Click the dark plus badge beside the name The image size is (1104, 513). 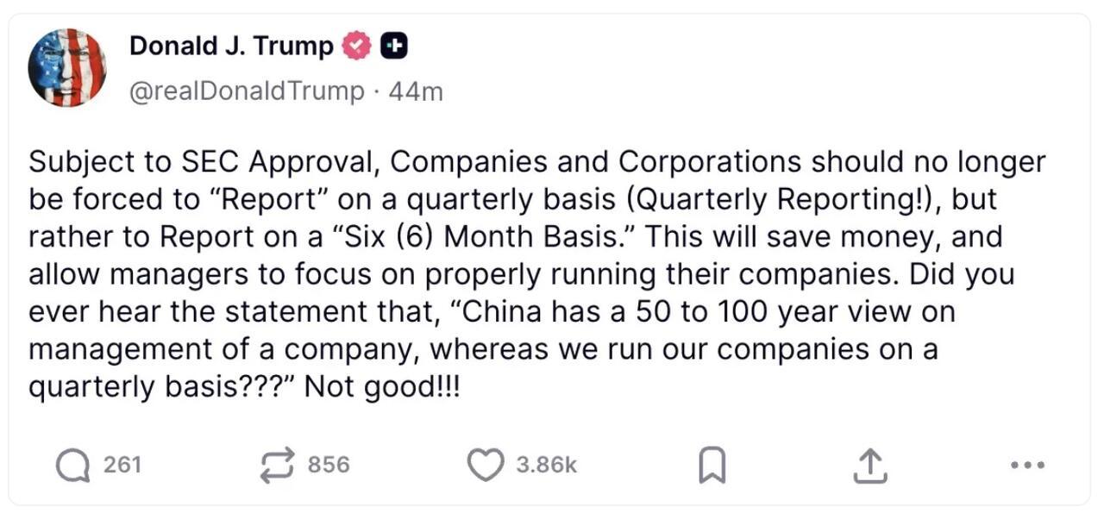394,47
